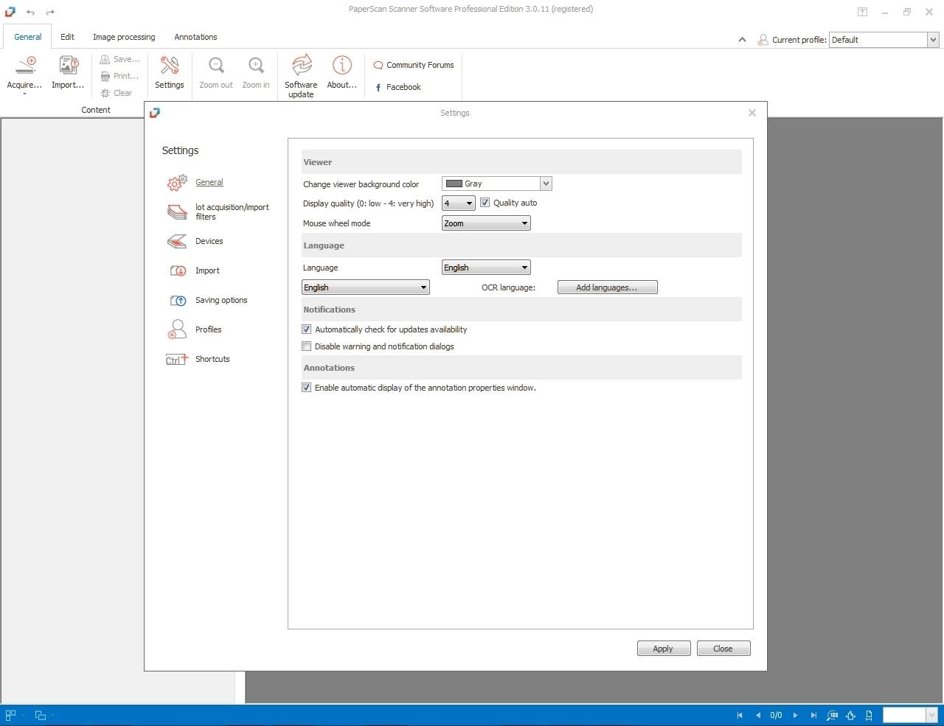
Task: Click the Close button in Settings
Action: point(723,649)
